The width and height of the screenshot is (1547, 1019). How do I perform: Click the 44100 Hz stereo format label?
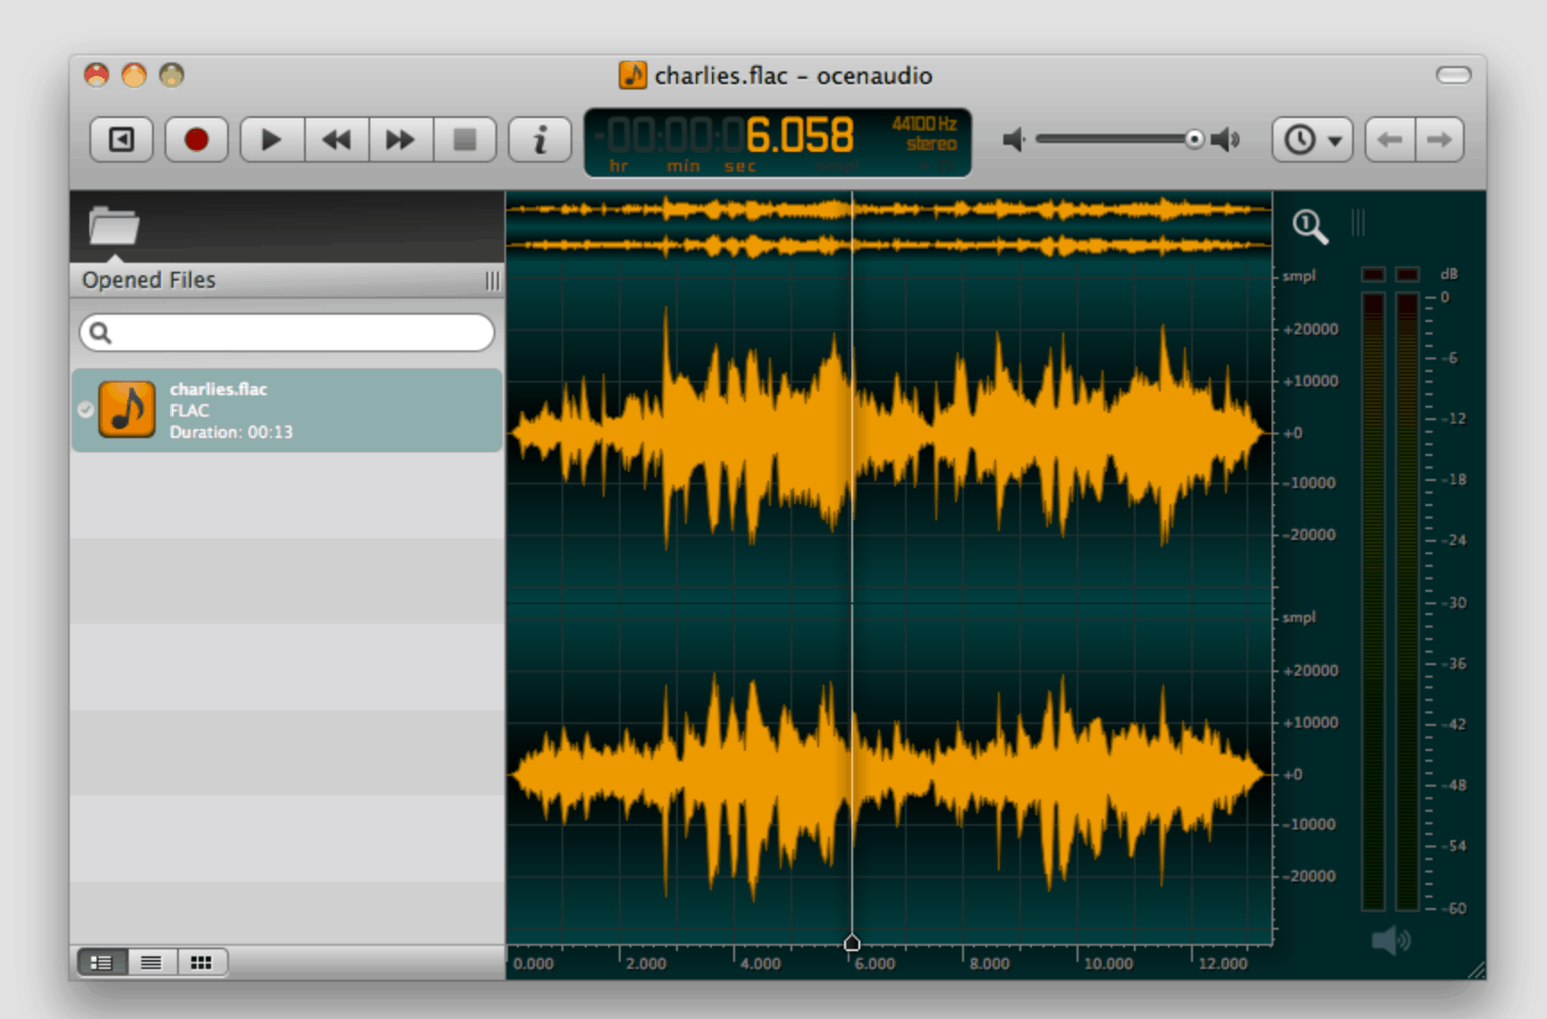click(x=925, y=134)
